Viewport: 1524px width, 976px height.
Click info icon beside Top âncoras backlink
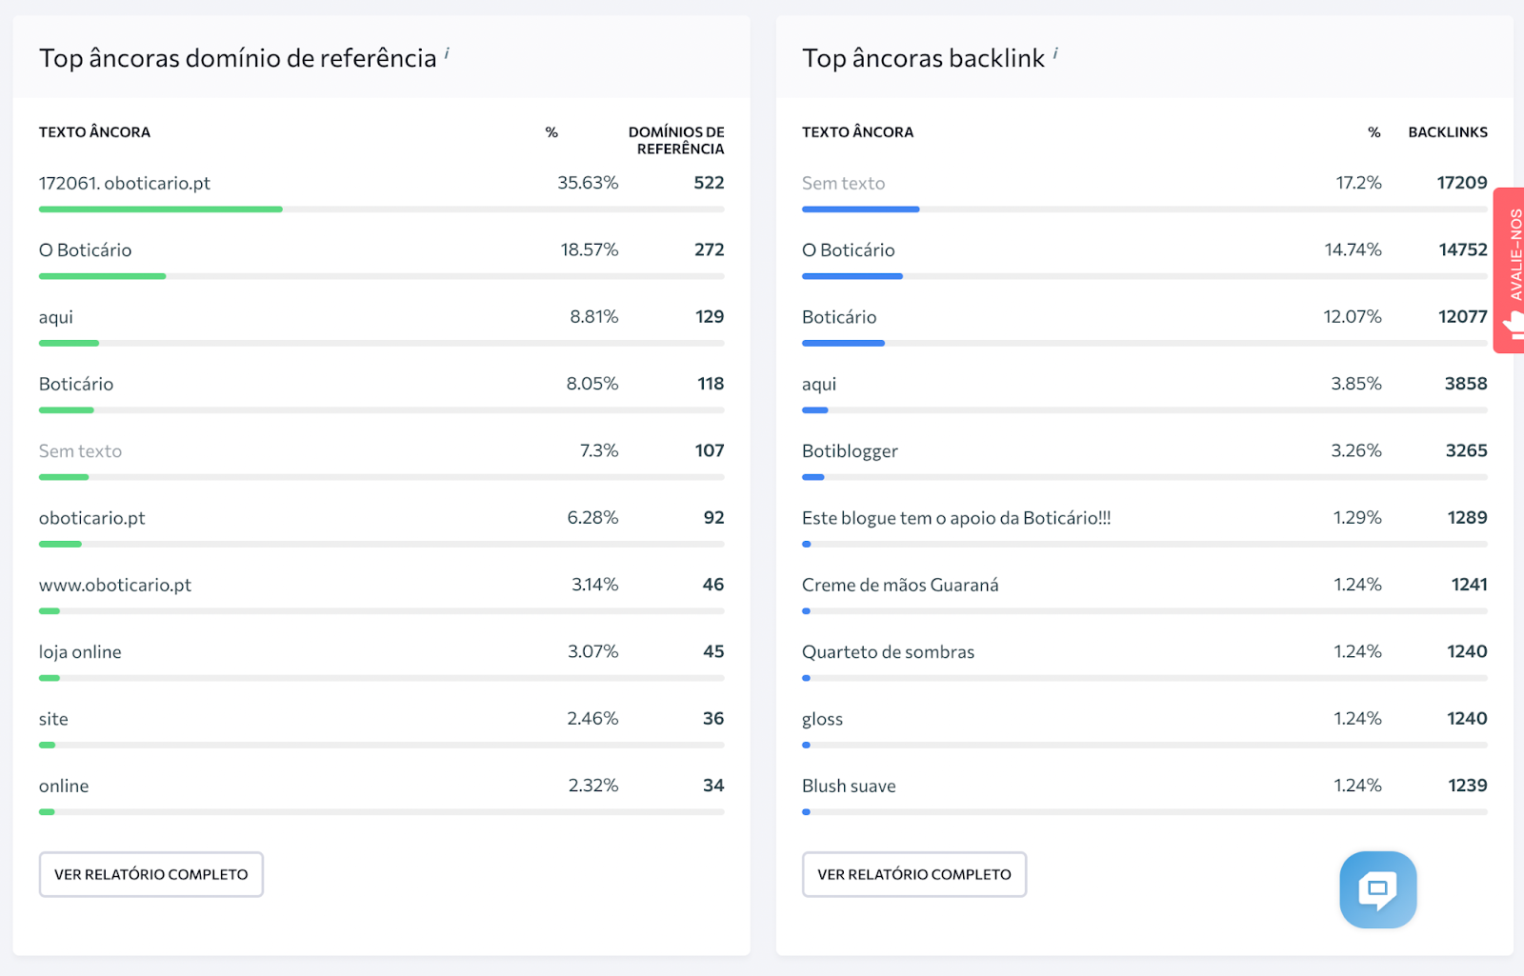[1055, 53]
